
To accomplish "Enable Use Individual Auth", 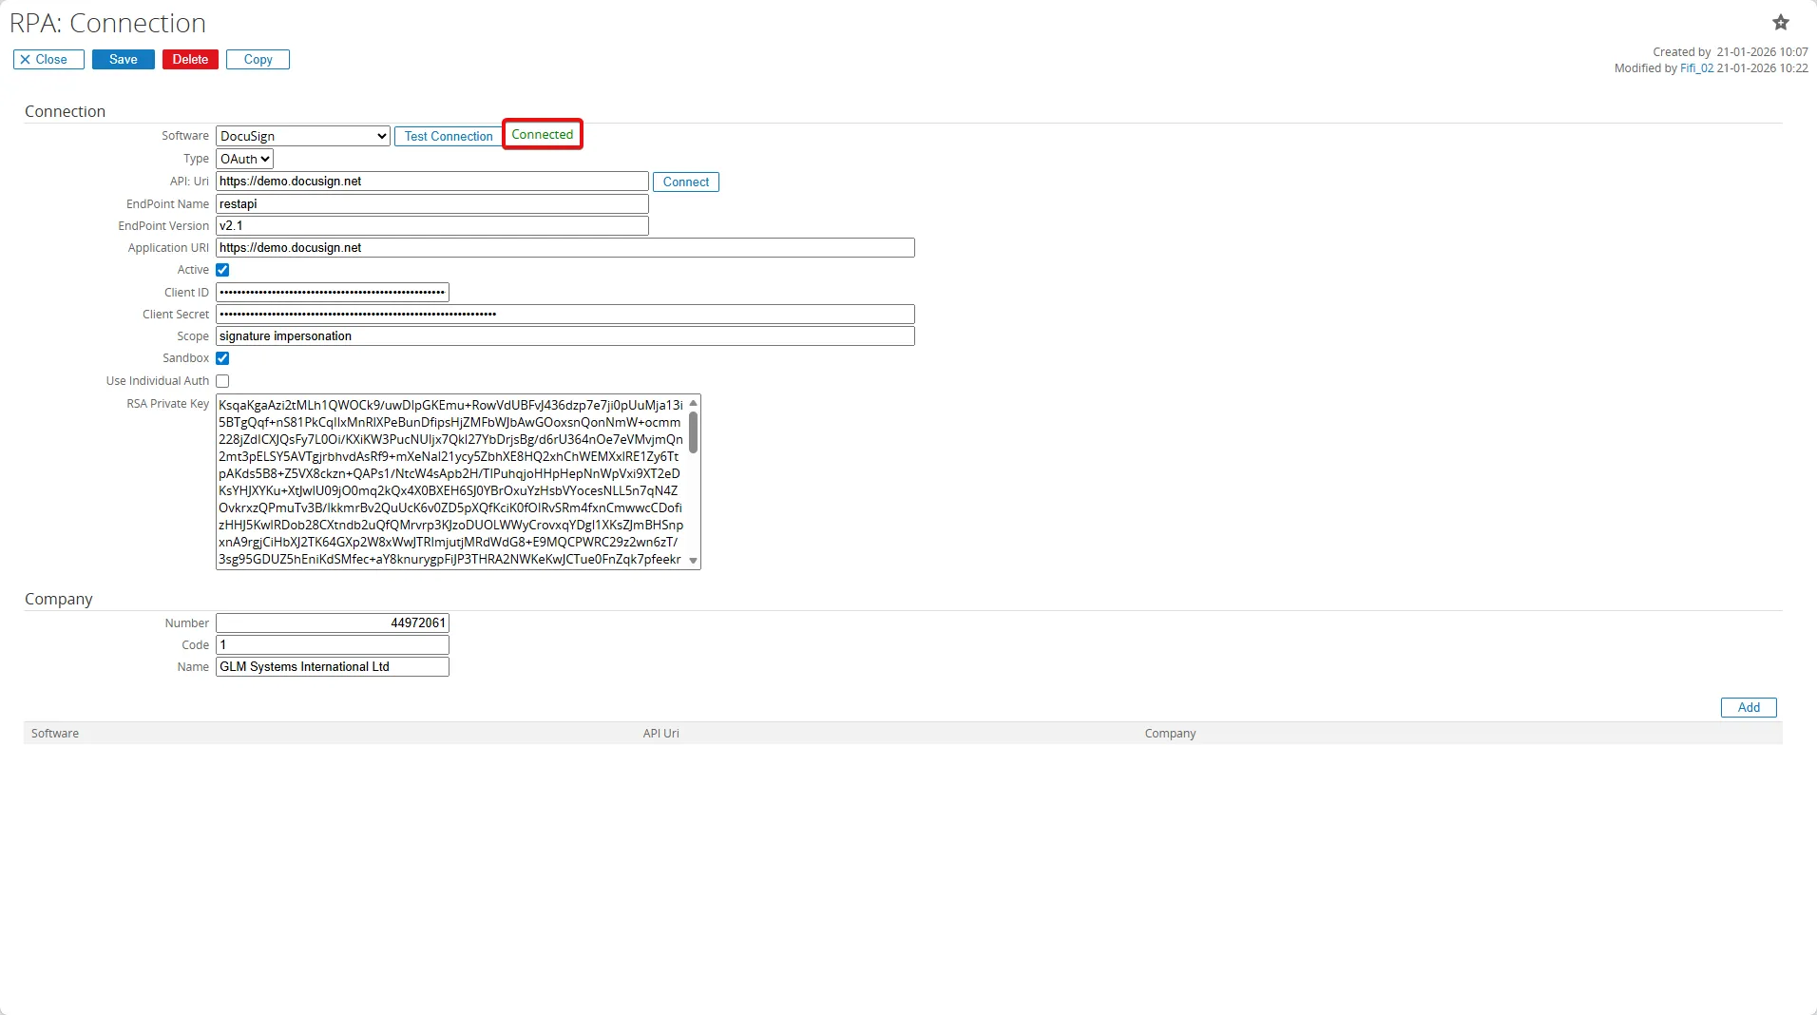I will coord(221,380).
